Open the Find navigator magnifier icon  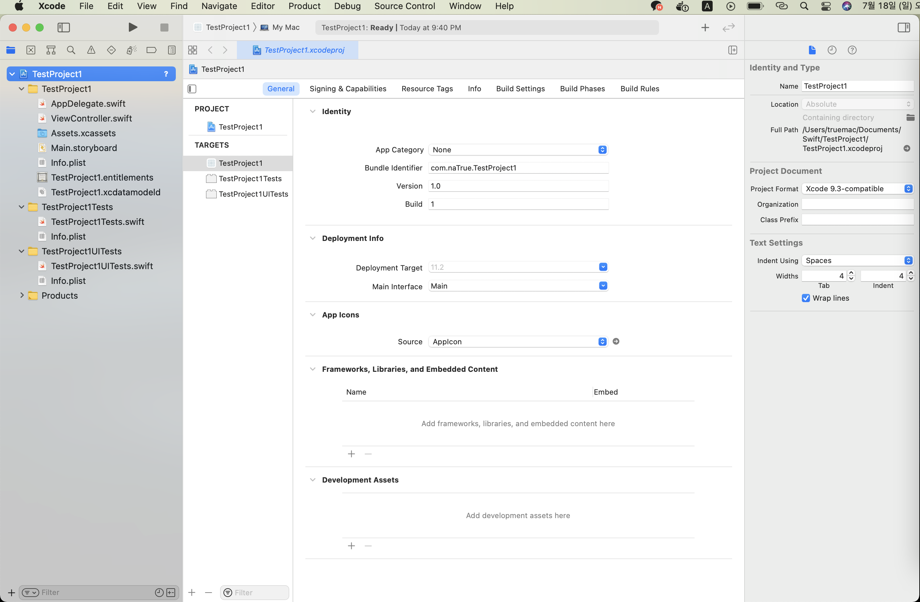click(x=71, y=50)
